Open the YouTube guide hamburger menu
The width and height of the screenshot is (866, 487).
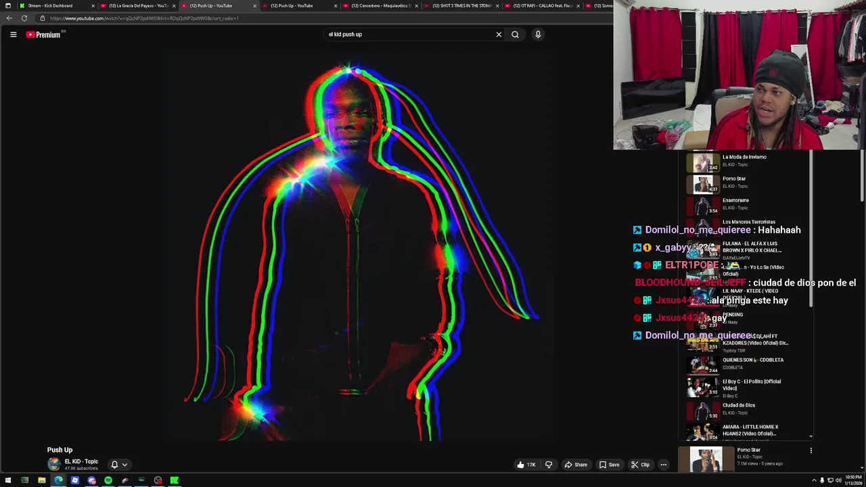point(13,34)
